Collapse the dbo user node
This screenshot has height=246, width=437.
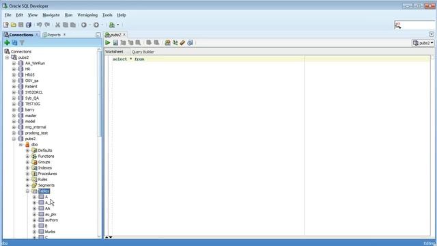[x=20, y=144]
